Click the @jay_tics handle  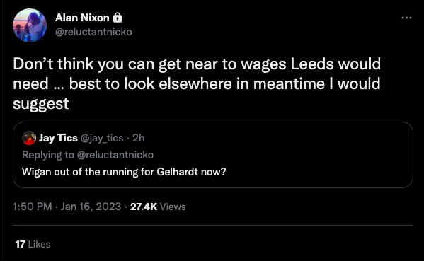tap(102, 138)
